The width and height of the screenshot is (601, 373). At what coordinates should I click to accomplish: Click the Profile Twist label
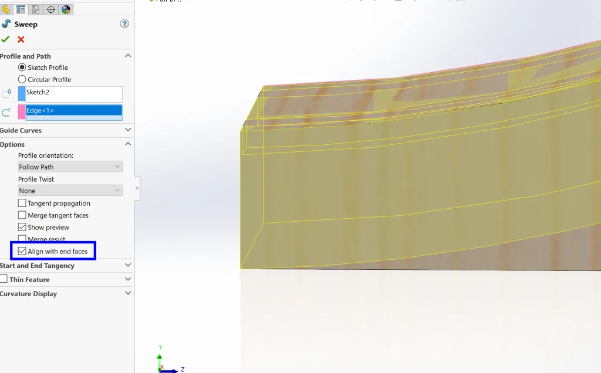click(36, 179)
